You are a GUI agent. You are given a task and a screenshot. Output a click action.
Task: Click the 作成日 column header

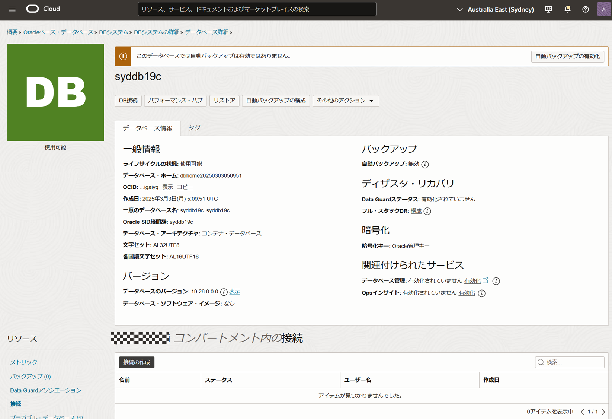click(544, 380)
